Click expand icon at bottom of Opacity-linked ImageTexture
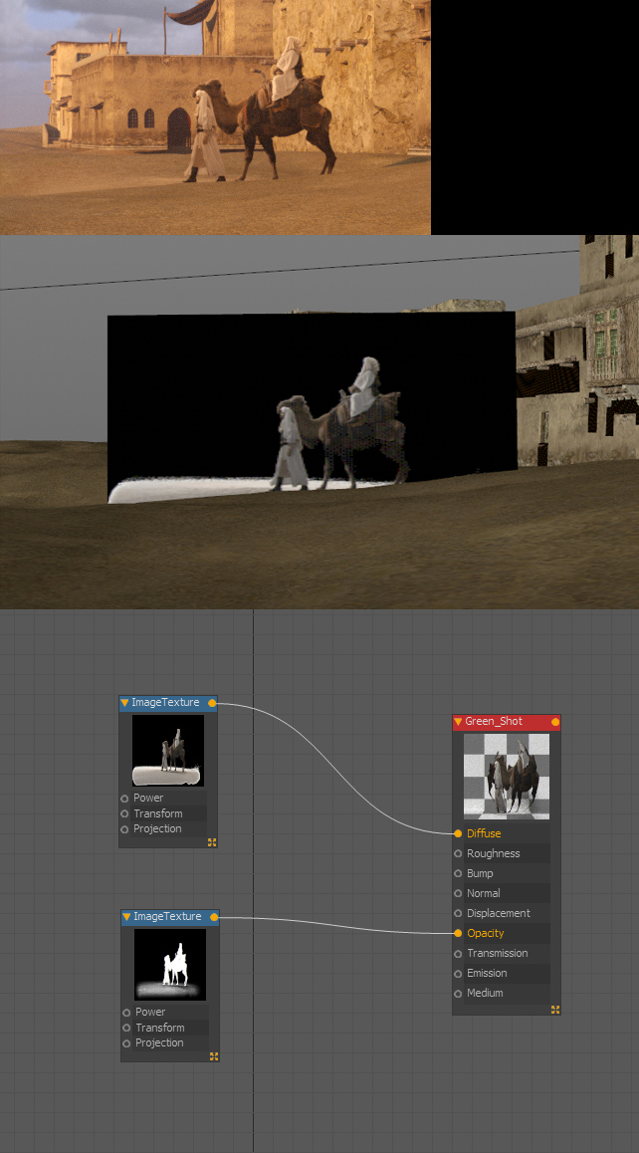Viewport: 639px width, 1153px height. click(x=214, y=1056)
